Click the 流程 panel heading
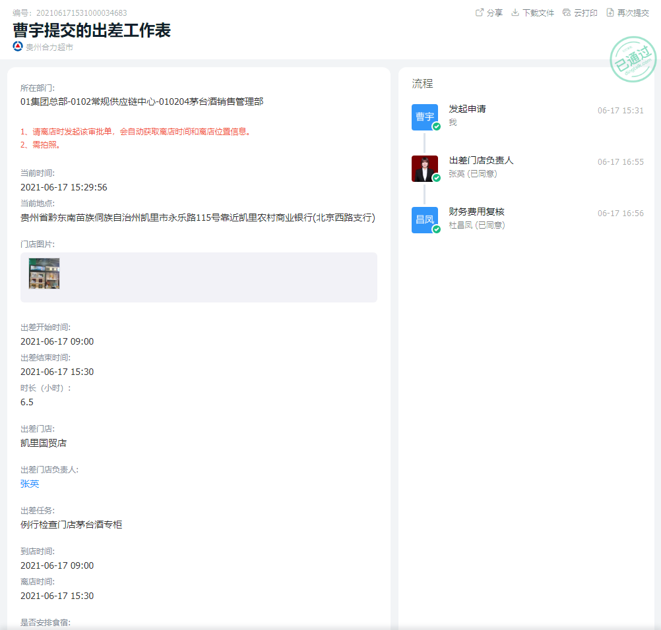Viewport: 661px width, 630px height. pyautogui.click(x=422, y=84)
